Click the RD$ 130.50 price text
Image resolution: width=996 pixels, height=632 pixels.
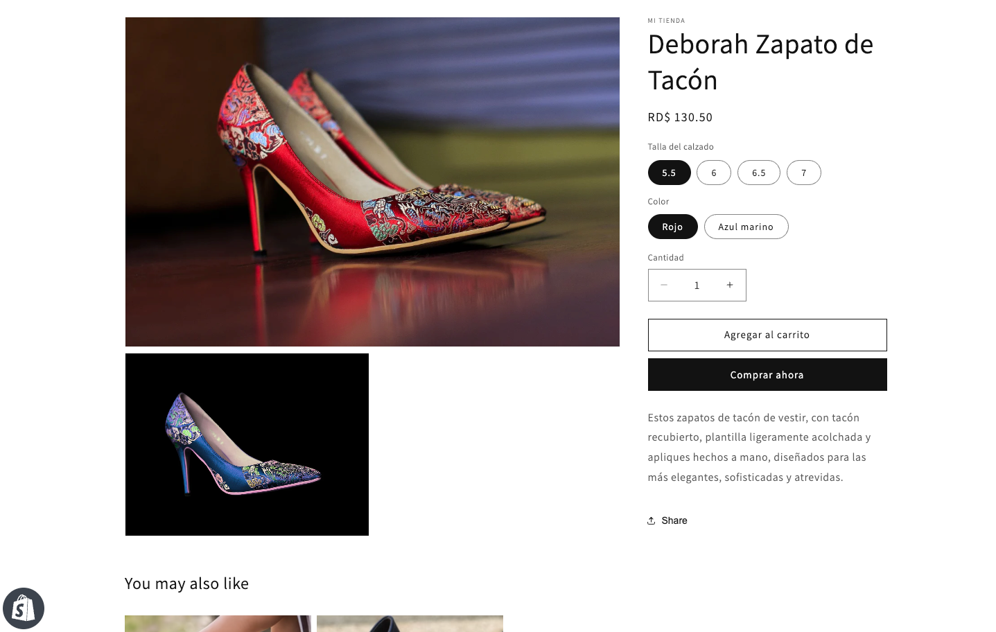(x=680, y=117)
